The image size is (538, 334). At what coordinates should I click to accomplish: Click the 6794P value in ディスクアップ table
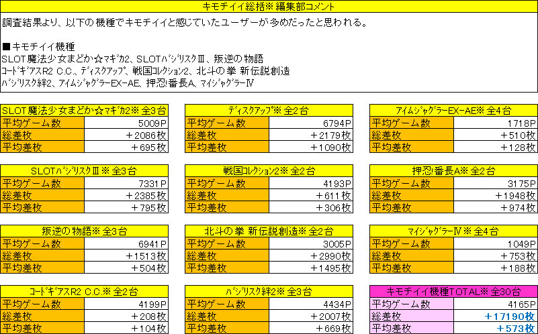(310, 123)
